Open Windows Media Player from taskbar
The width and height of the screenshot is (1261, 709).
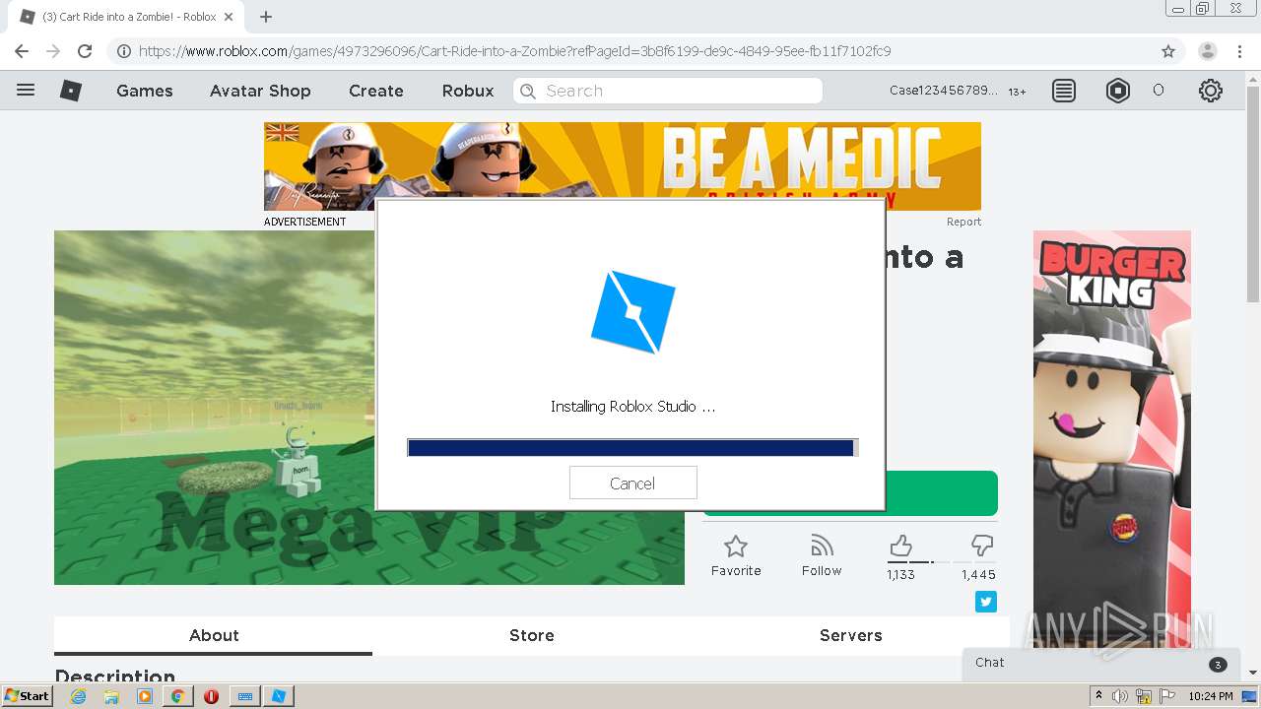[145, 696]
